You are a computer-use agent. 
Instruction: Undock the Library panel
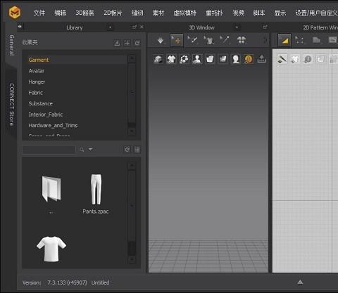click(x=134, y=27)
